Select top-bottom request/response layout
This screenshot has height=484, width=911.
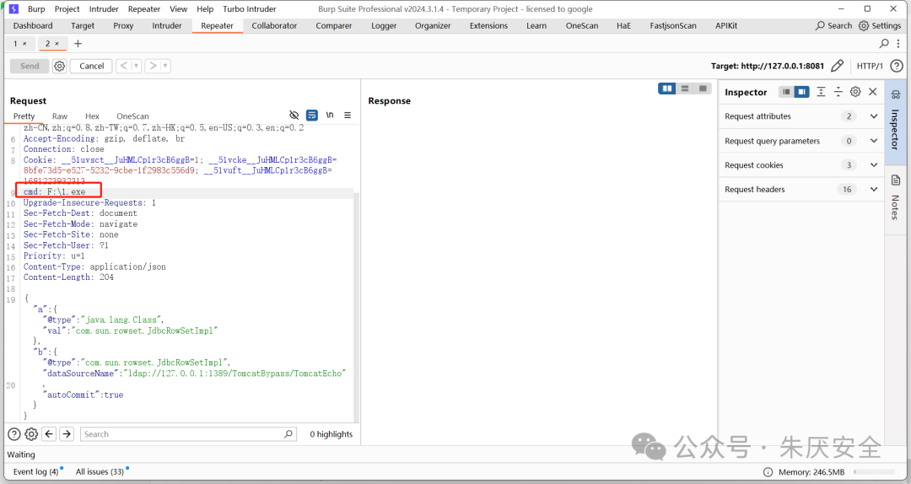coord(685,89)
